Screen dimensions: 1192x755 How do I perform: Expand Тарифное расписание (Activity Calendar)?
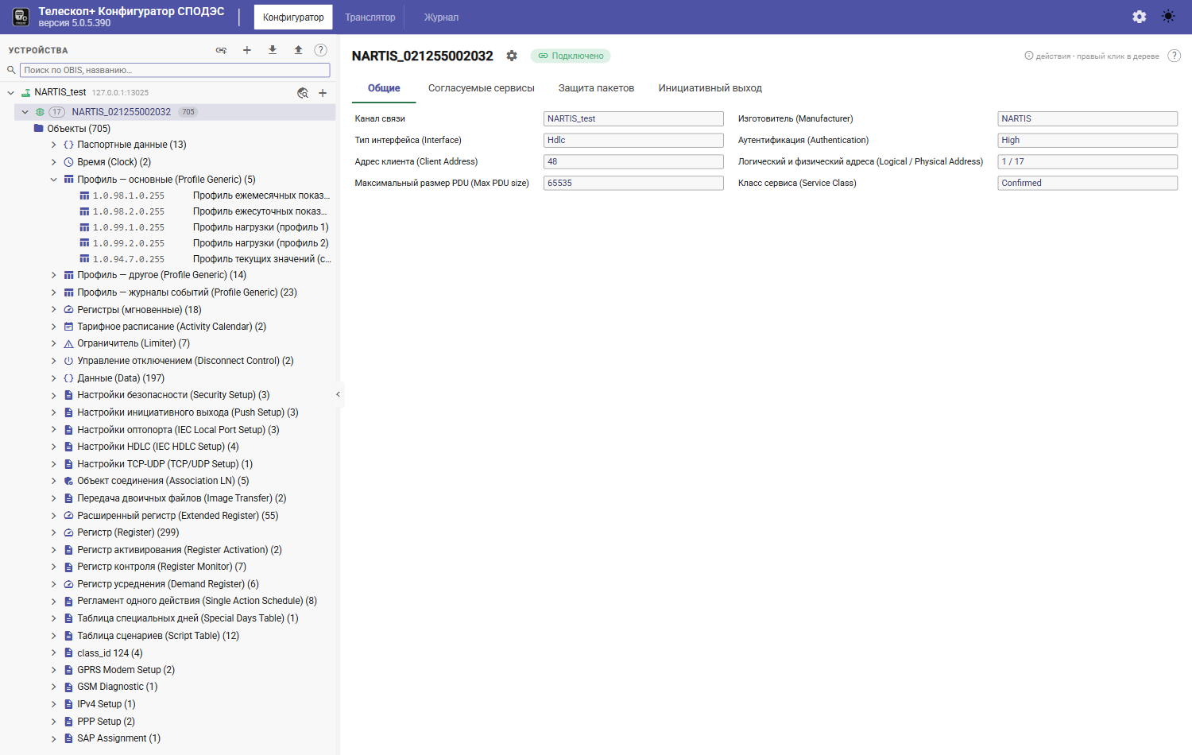click(x=54, y=327)
